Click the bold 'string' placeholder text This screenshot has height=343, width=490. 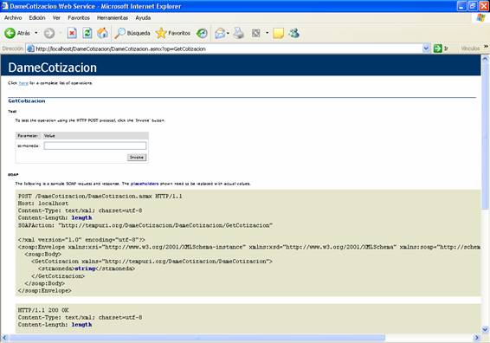[x=86, y=269]
